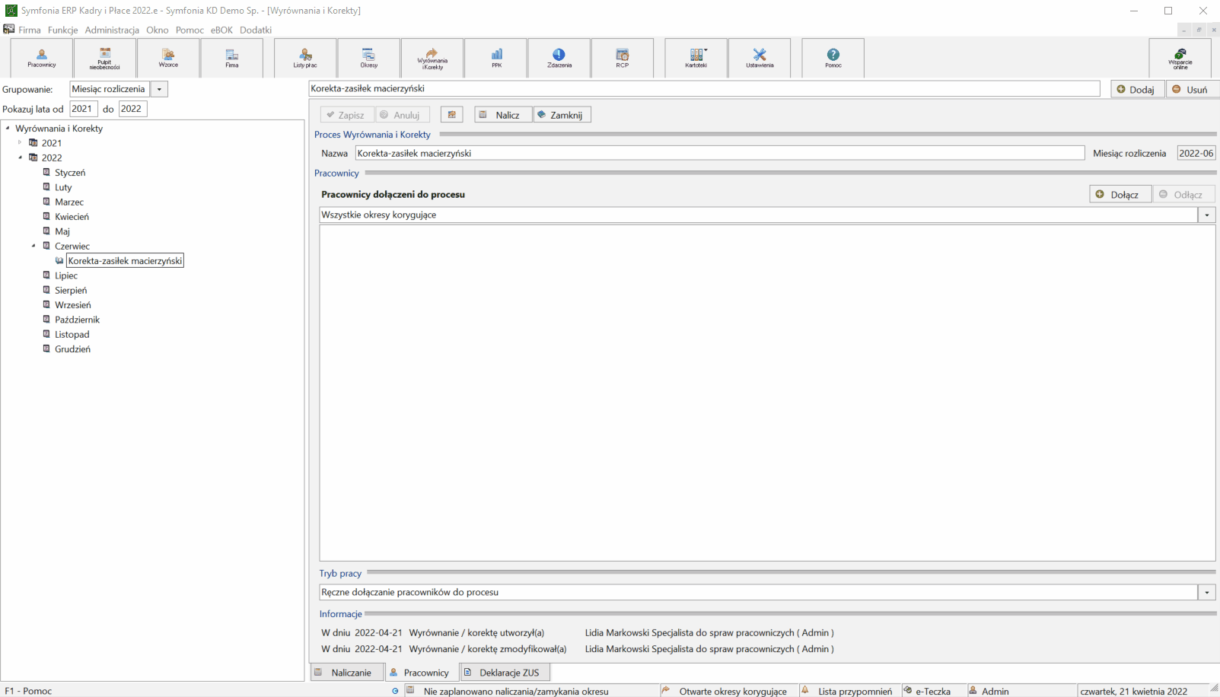The width and height of the screenshot is (1220, 697).
Task: Select Lipiec in the month tree
Action: pos(66,275)
